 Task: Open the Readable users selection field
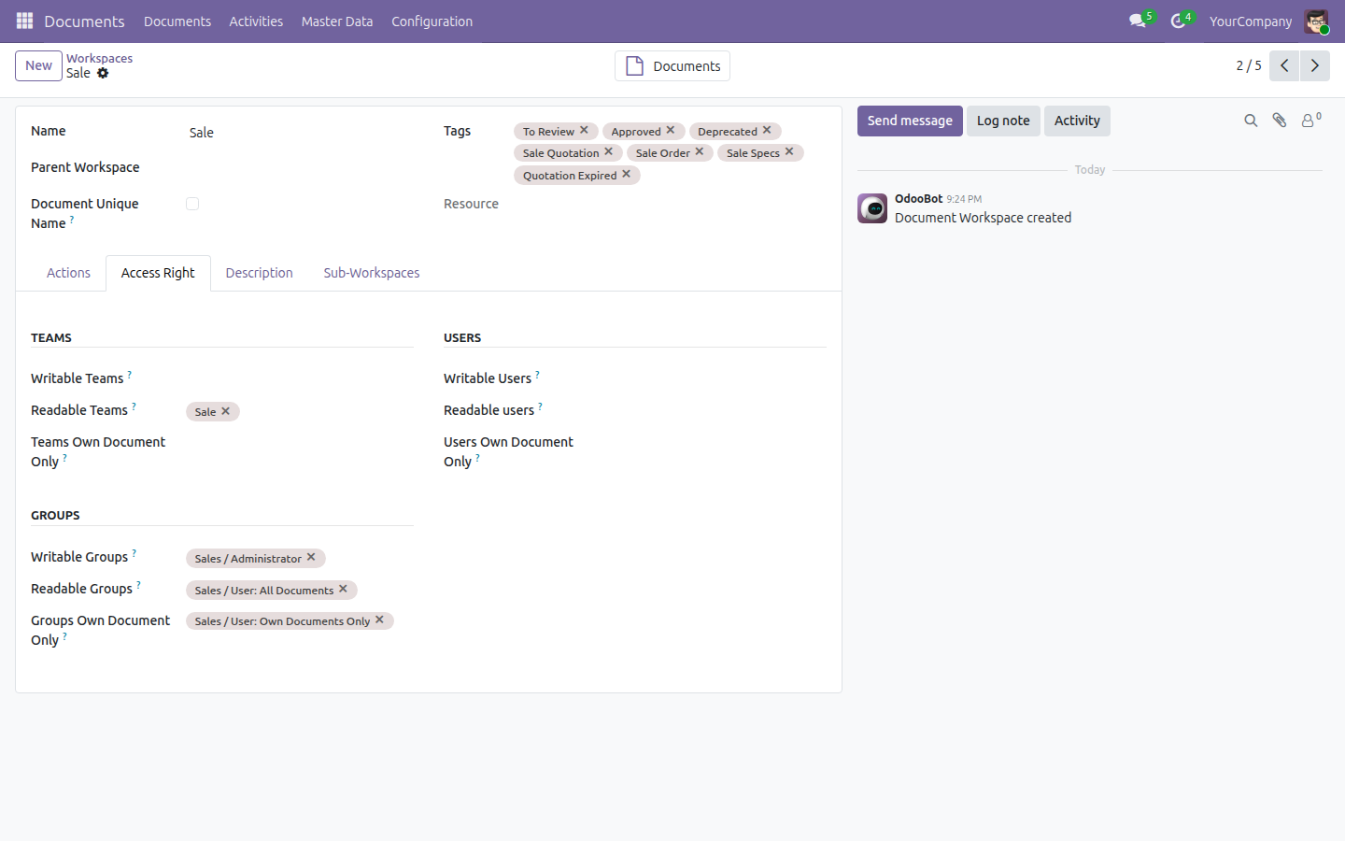tap(713, 410)
